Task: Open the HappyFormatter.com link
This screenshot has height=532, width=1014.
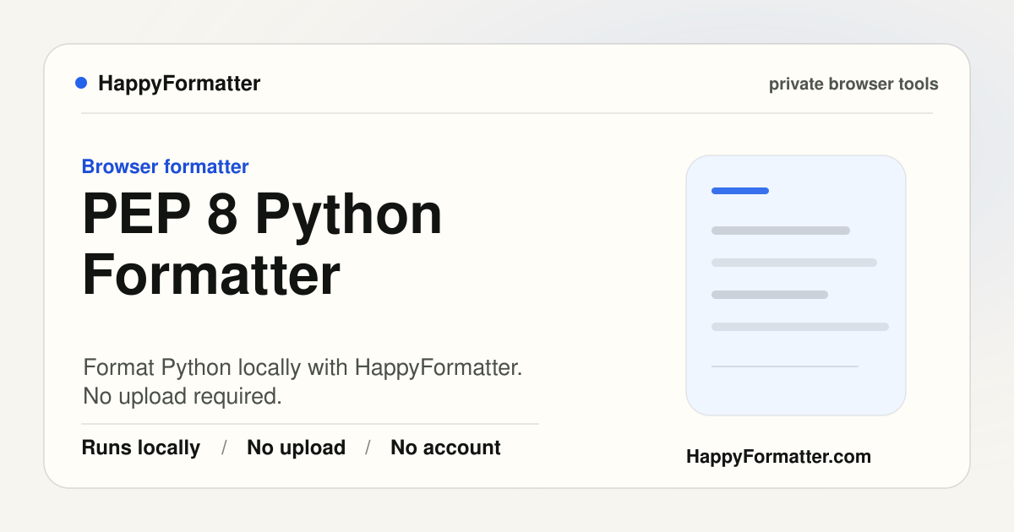Action: (x=778, y=457)
